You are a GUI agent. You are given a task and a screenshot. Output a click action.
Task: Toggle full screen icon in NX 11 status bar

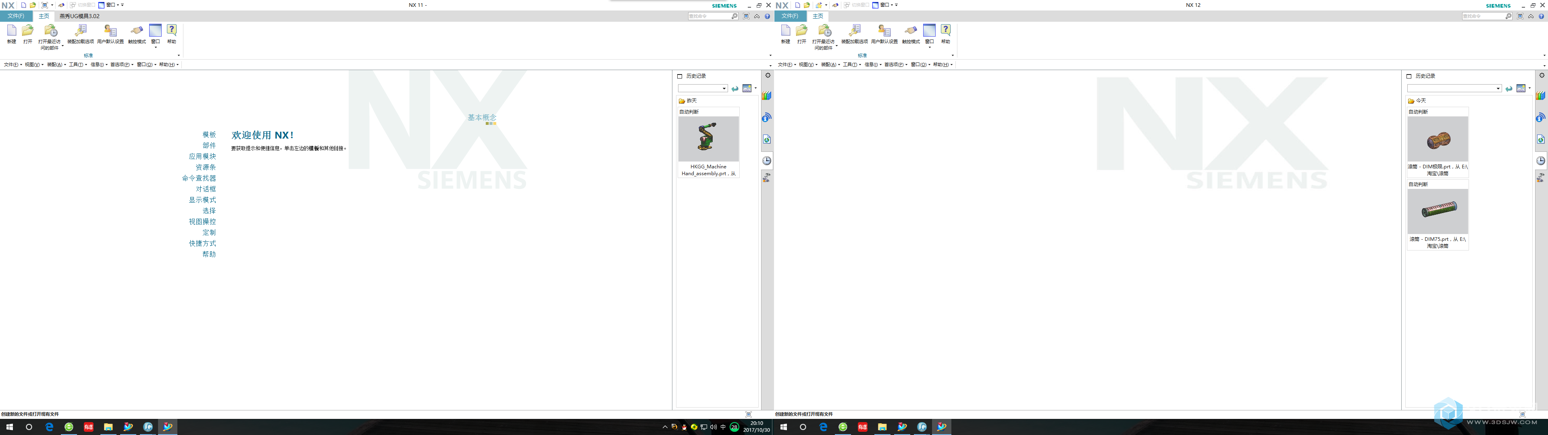(x=748, y=414)
